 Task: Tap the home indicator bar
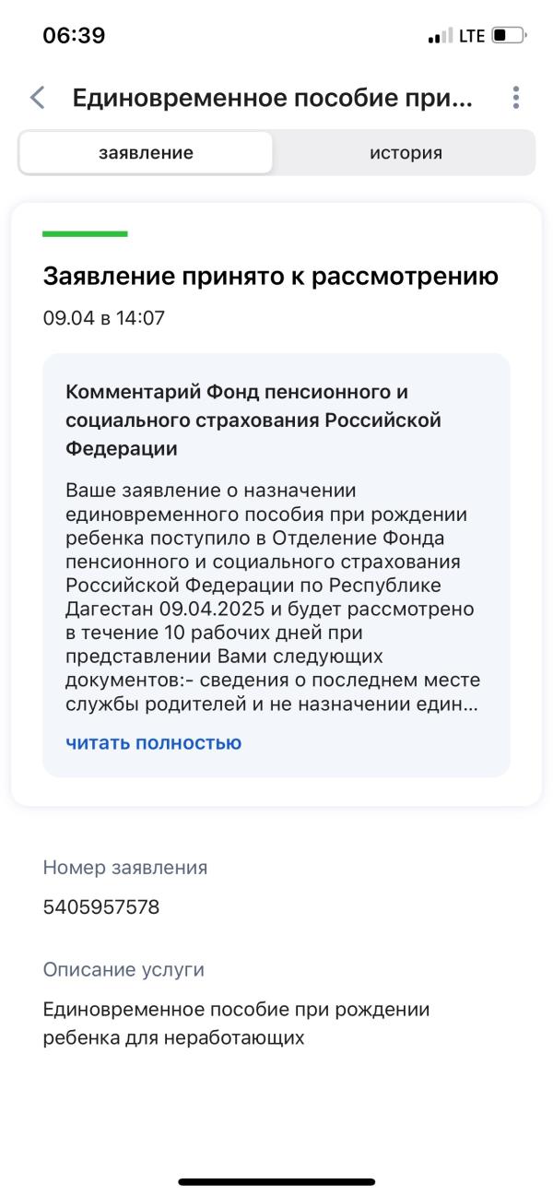(x=276, y=1181)
